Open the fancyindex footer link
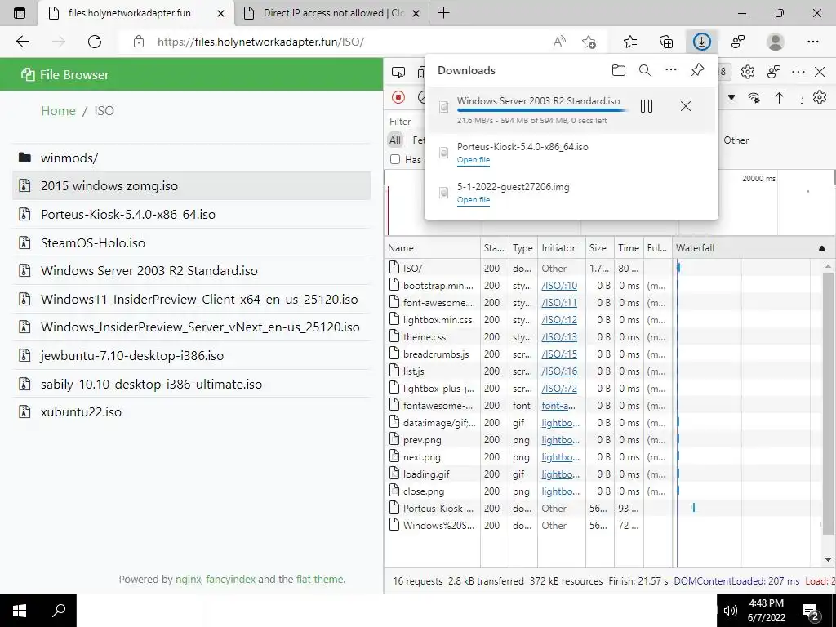The image size is (836, 627). [231, 579]
